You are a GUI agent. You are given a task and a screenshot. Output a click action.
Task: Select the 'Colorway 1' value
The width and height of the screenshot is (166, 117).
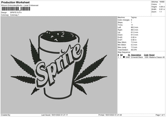[x=15, y=15]
